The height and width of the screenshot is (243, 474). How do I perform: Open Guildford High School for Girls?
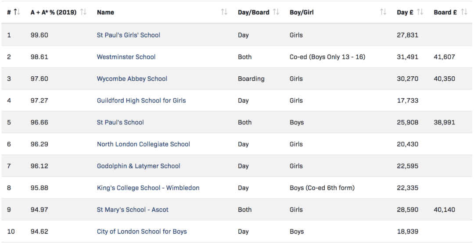click(x=141, y=100)
